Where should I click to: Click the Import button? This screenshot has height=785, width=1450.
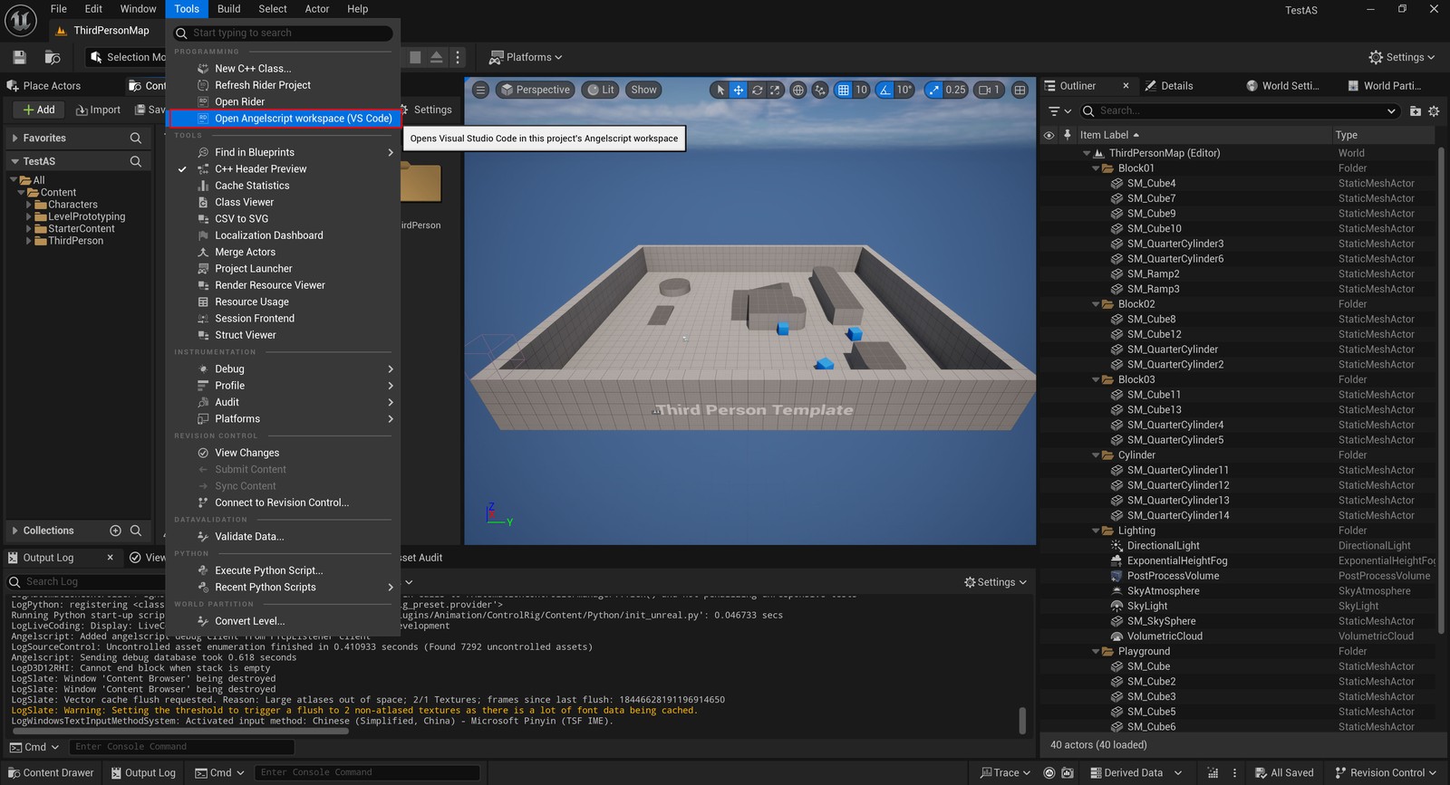point(98,110)
